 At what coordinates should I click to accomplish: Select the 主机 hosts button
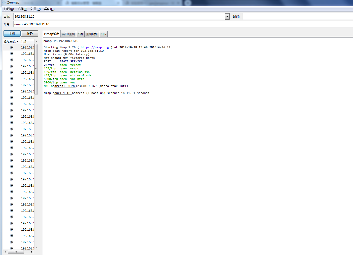[x=12, y=34]
